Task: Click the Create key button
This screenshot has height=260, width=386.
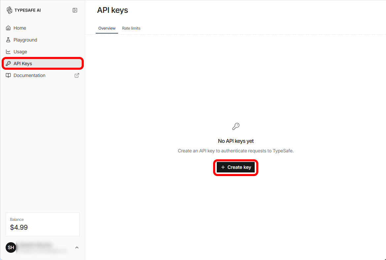Action: pyautogui.click(x=236, y=167)
